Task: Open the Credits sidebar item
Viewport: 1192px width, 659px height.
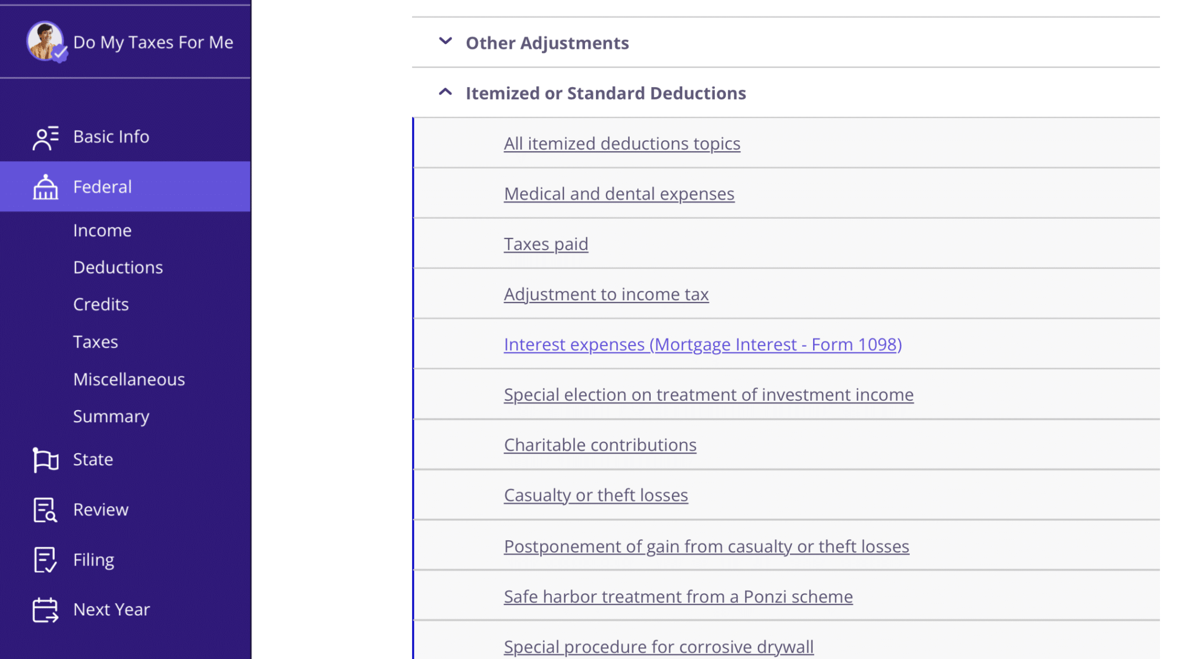Action: 101,305
